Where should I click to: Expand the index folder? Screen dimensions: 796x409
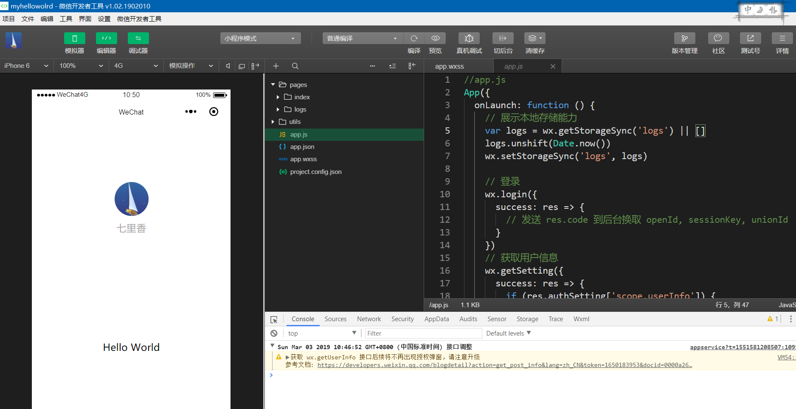pos(278,97)
